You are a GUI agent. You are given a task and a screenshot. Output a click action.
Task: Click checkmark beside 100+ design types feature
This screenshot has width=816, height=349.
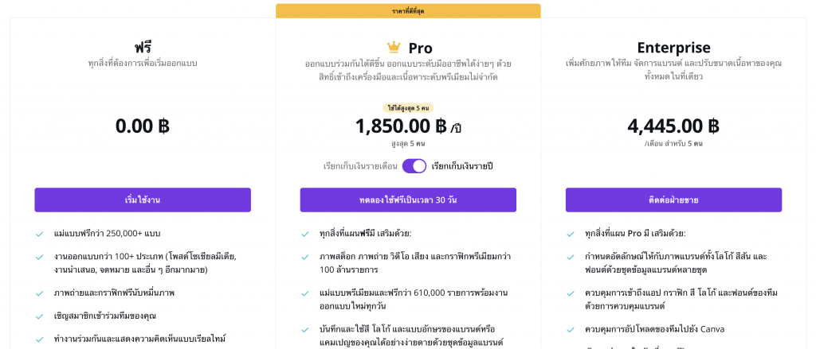[x=40, y=257]
